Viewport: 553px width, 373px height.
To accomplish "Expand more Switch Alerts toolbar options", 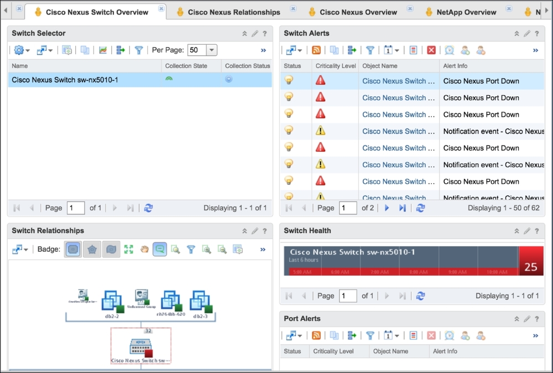I will (536, 50).
